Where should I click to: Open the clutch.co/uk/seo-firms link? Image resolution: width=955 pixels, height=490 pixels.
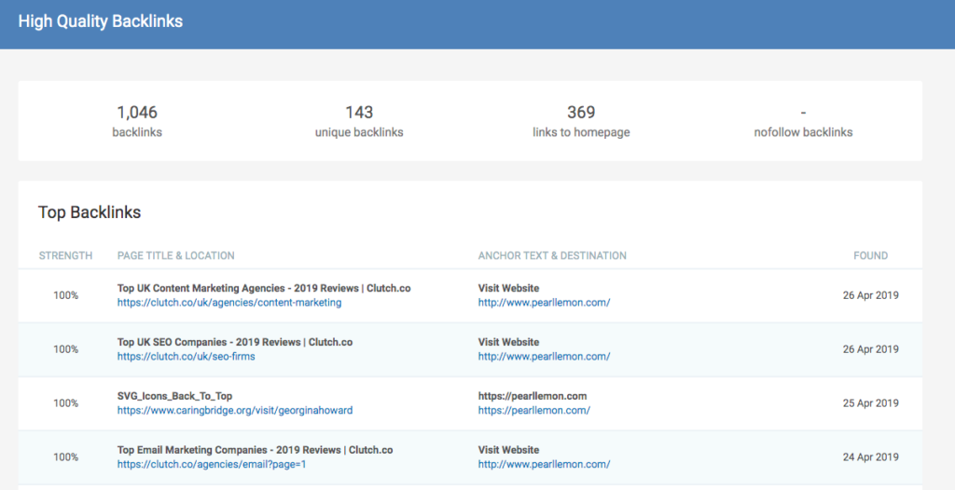(186, 357)
